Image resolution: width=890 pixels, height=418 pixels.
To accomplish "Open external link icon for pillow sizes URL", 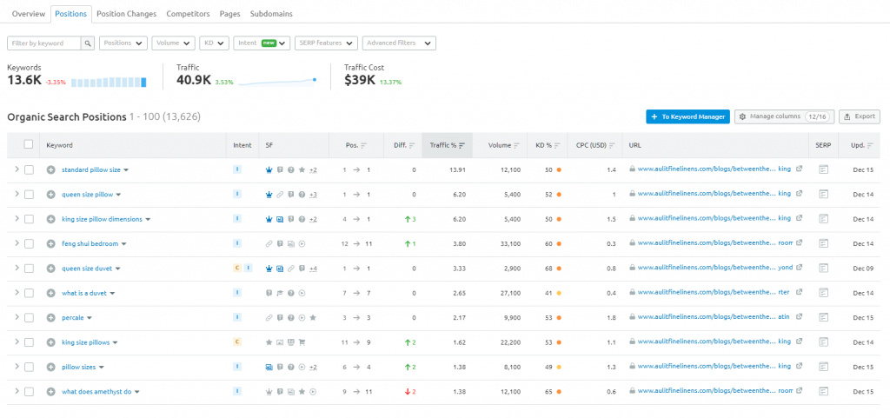I will (800, 367).
